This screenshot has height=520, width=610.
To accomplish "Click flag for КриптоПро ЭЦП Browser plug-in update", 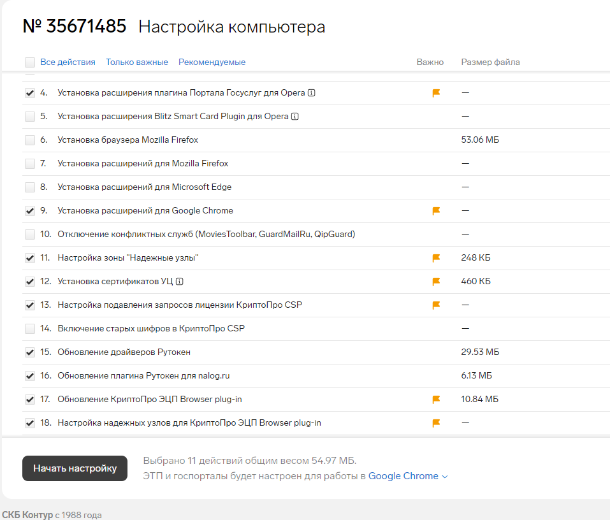I will pyautogui.click(x=435, y=399).
